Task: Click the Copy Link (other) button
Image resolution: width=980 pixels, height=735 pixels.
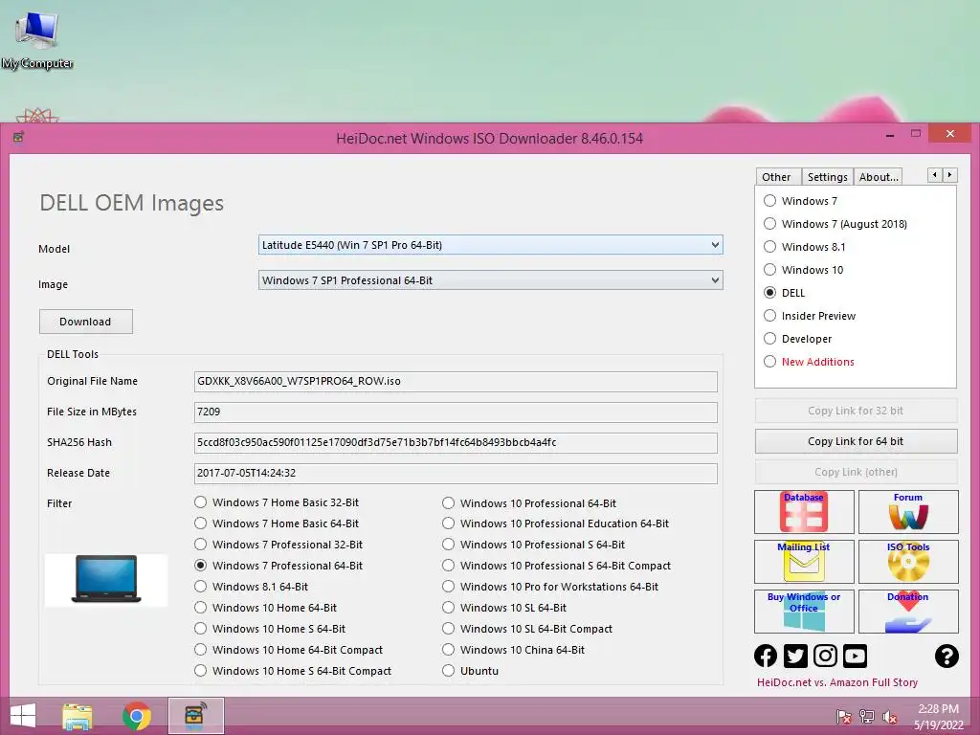Action: tap(856, 472)
